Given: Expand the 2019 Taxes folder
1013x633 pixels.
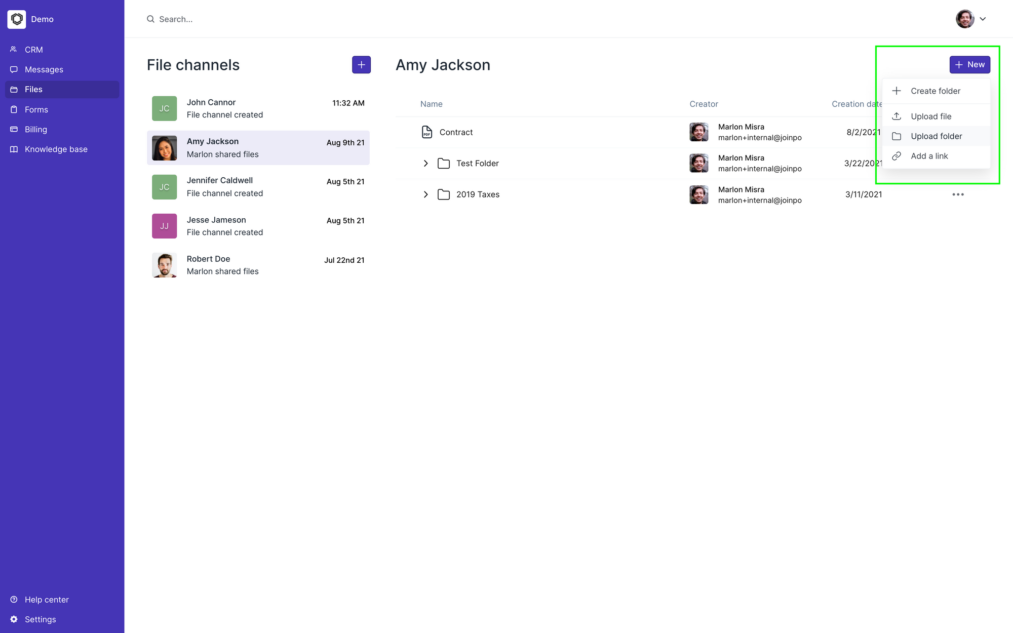Looking at the screenshot, I should click(x=425, y=194).
